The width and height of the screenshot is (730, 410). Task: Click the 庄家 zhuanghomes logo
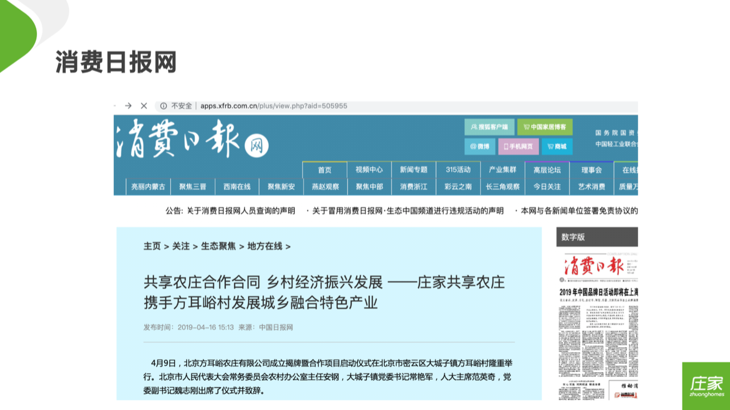(x=706, y=386)
